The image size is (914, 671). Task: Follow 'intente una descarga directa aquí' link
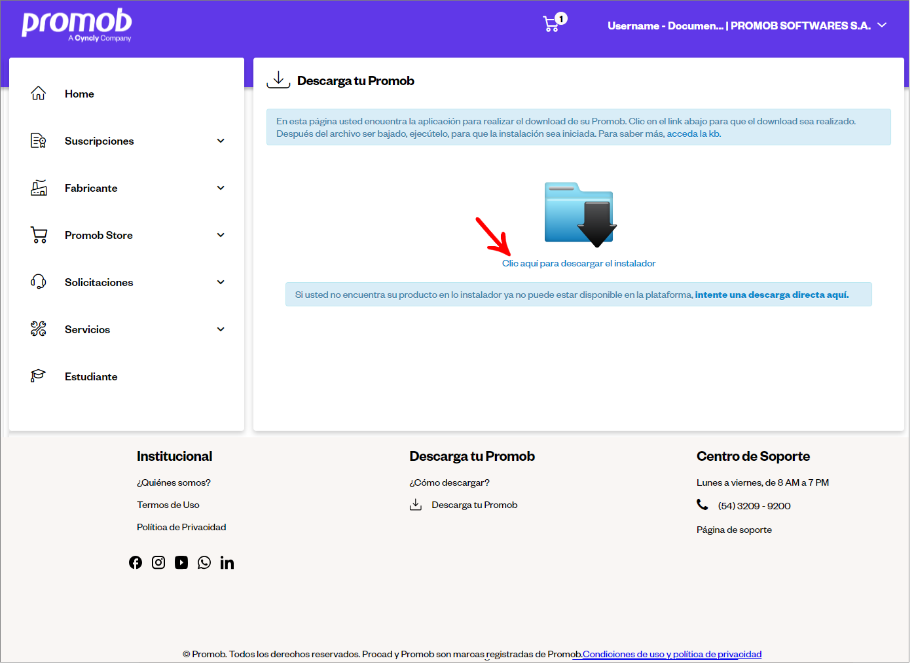[772, 295]
